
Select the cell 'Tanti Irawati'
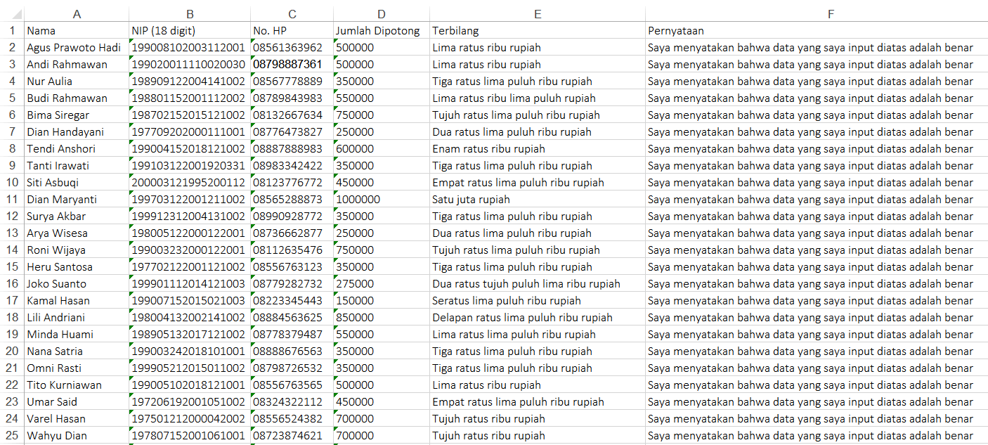(x=77, y=166)
